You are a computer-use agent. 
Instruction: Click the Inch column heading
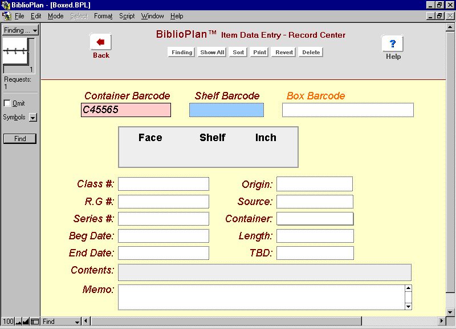click(x=266, y=138)
